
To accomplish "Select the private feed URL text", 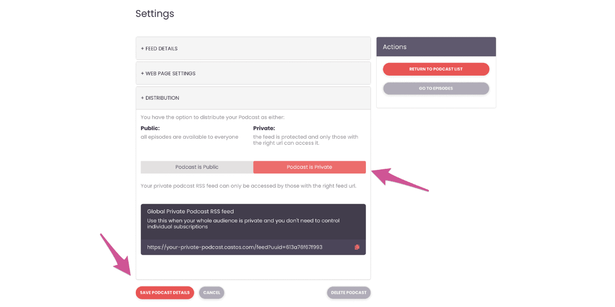I will point(235,247).
